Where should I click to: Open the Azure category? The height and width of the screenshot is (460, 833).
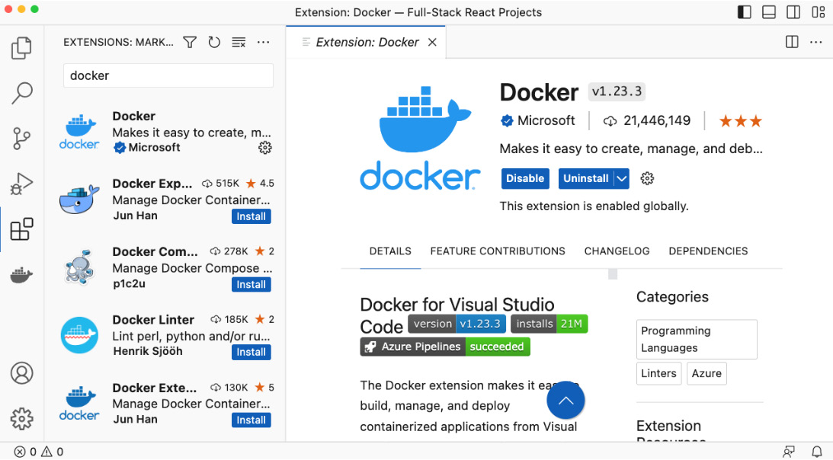(x=706, y=373)
